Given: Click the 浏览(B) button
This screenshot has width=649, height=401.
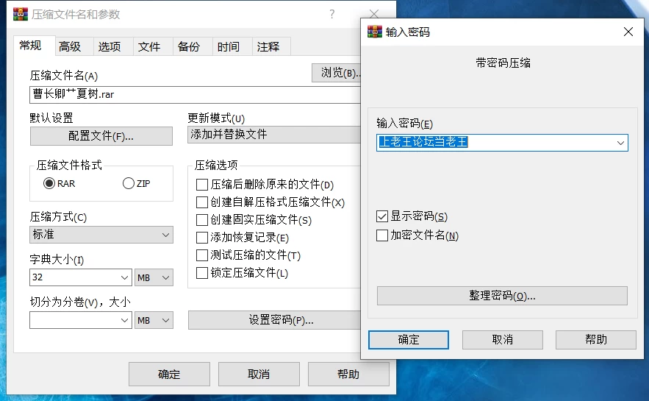Looking at the screenshot, I should pyautogui.click(x=336, y=73).
